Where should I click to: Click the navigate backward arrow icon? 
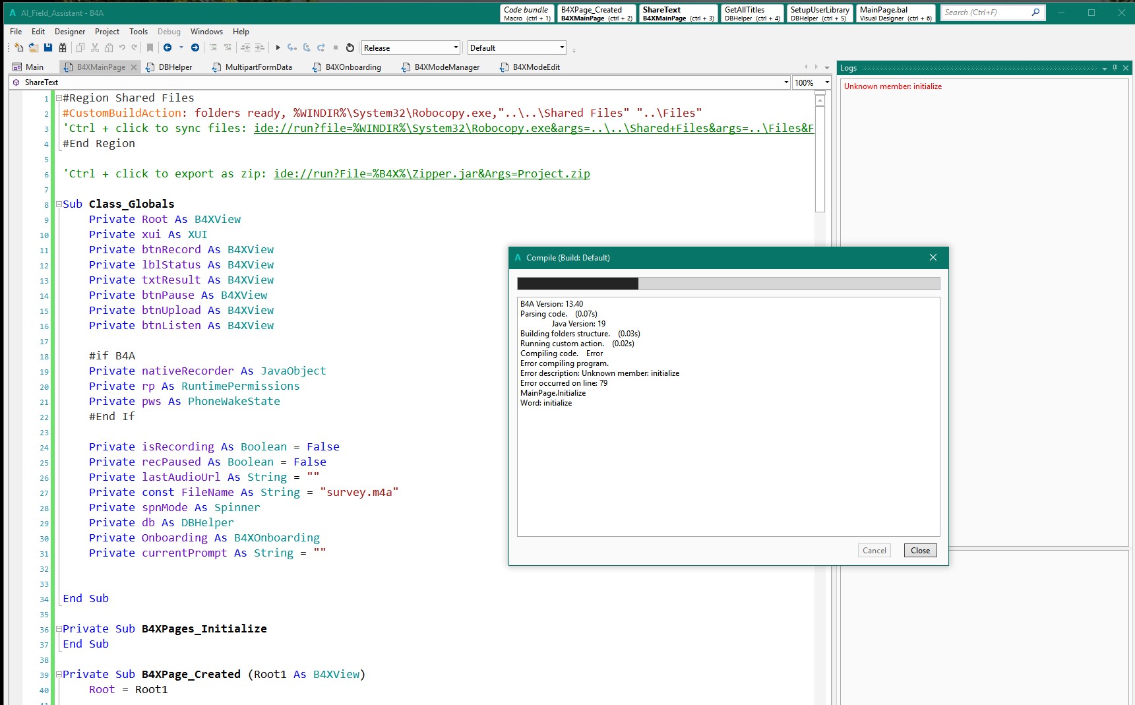(168, 47)
